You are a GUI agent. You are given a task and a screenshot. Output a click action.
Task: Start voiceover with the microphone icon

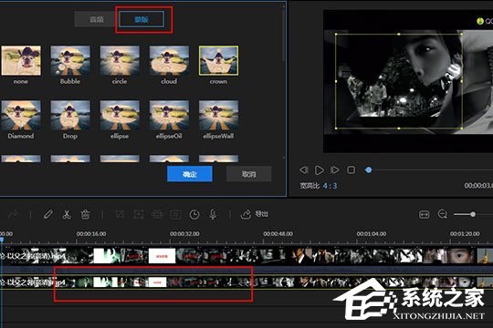[213, 214]
